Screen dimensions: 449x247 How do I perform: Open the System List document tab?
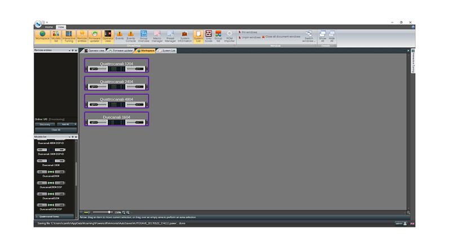tap(167, 51)
